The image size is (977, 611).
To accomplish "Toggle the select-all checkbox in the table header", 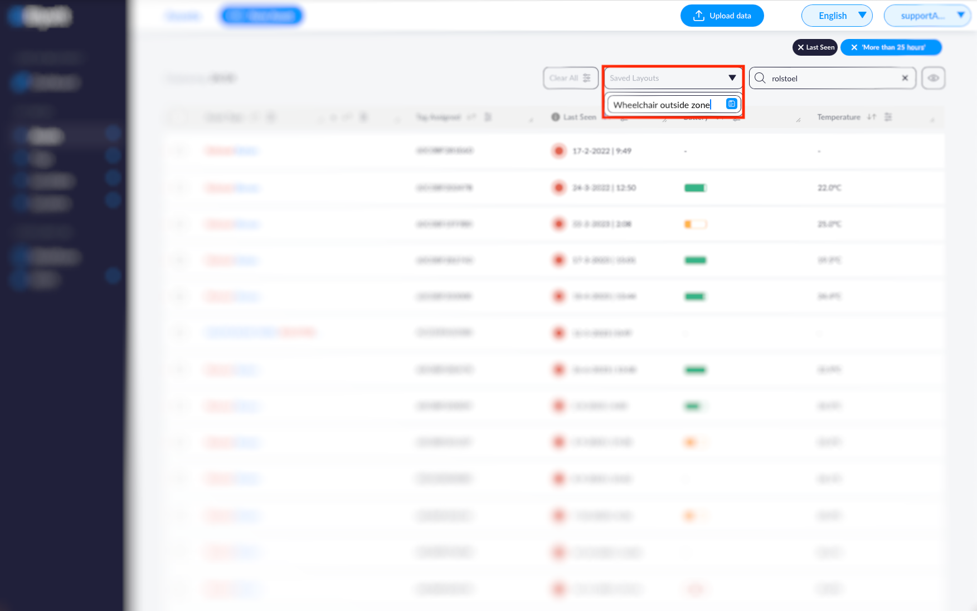I will [x=179, y=117].
